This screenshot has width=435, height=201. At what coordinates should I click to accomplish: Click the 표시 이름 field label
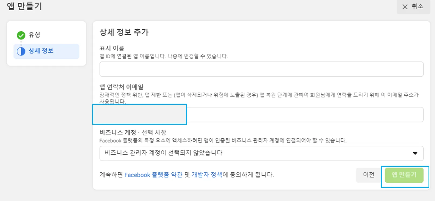coord(112,48)
